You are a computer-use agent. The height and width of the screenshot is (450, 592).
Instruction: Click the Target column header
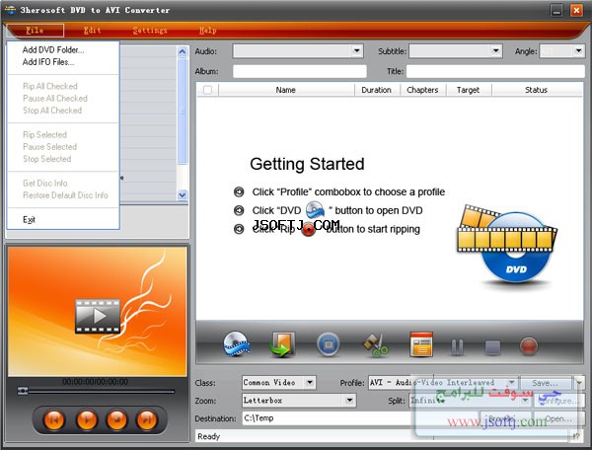click(468, 90)
